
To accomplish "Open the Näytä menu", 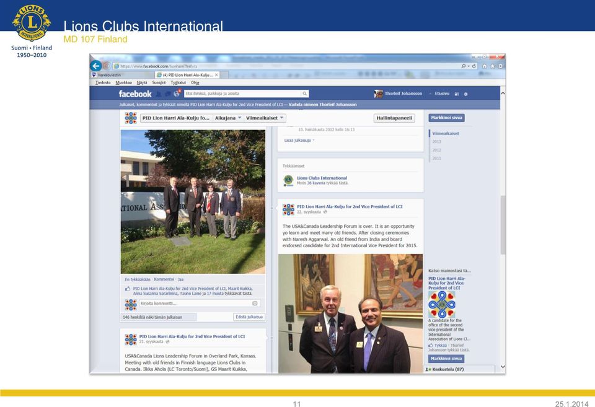I will coord(142,82).
